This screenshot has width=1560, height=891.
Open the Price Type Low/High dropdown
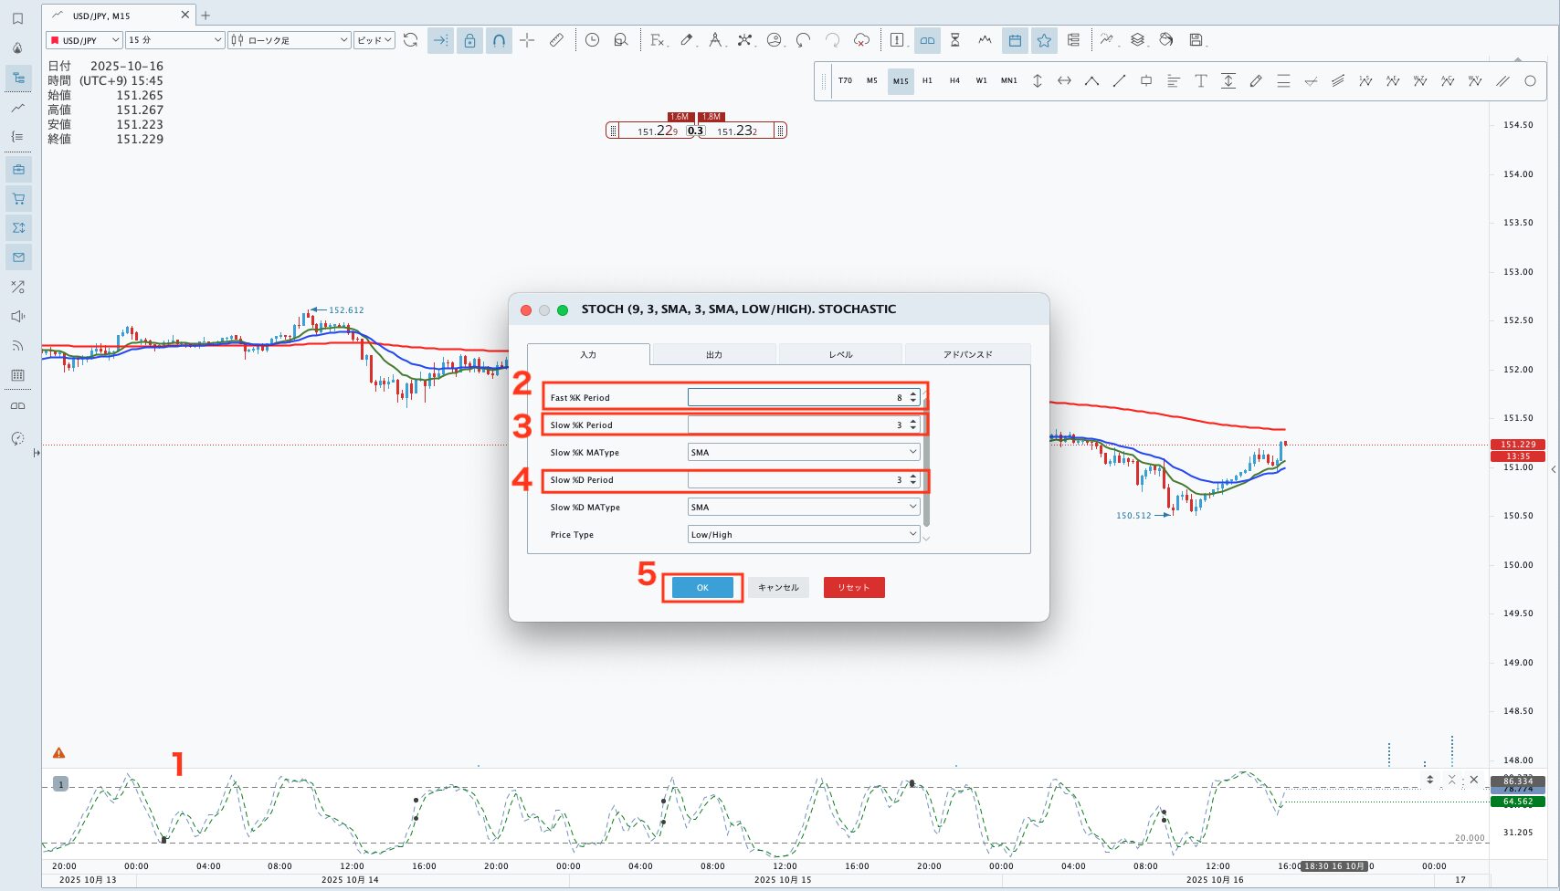click(x=803, y=535)
